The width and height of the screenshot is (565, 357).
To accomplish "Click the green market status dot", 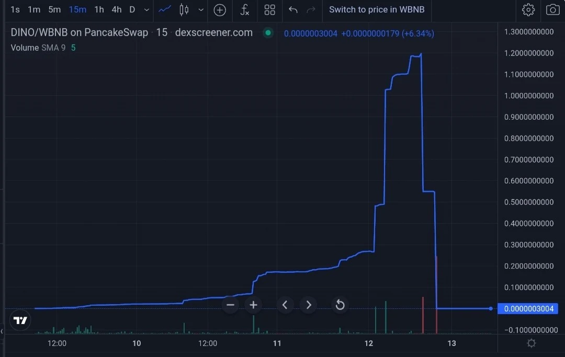I will [x=268, y=33].
